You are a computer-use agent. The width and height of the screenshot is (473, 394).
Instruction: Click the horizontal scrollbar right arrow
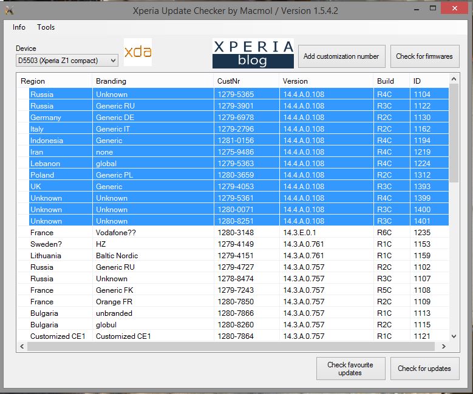pos(443,346)
